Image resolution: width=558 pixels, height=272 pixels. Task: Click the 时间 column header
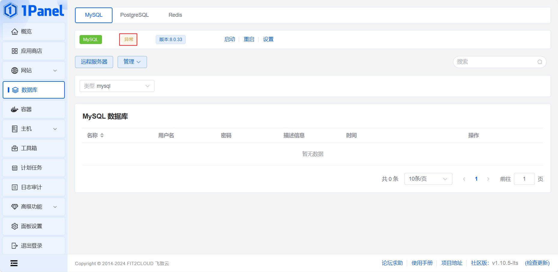pos(351,135)
